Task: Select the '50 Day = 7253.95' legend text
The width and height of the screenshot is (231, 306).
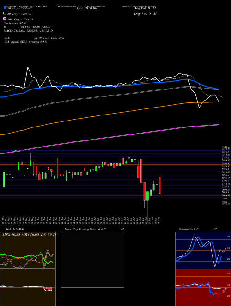Action: [x=19, y=14]
